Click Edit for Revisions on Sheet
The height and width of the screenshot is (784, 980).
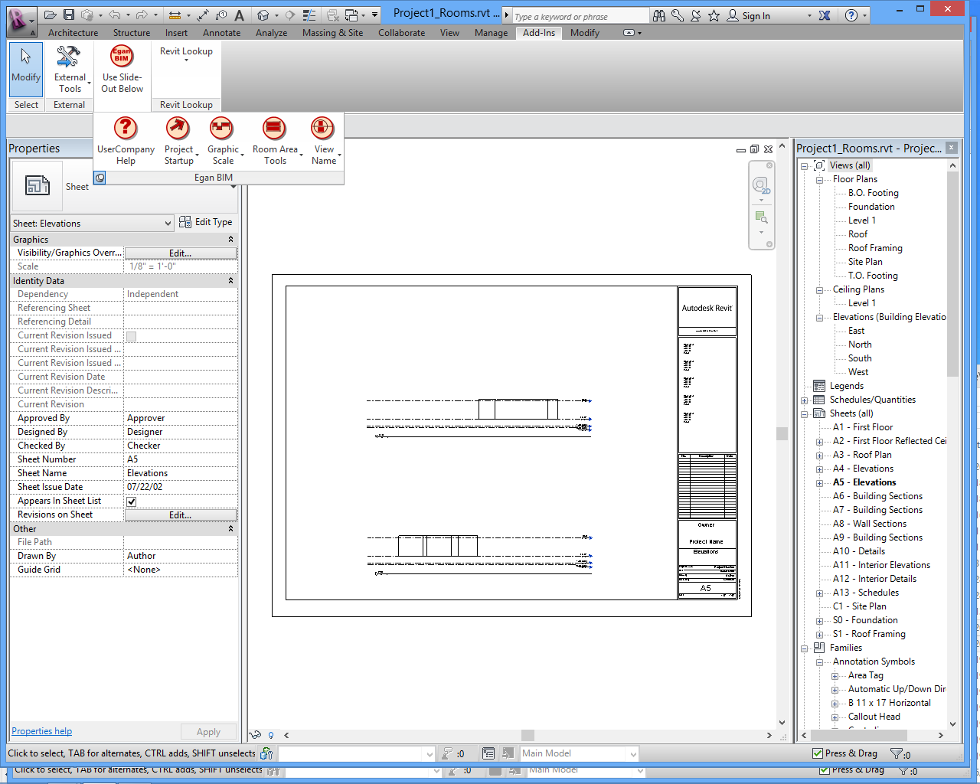181,515
